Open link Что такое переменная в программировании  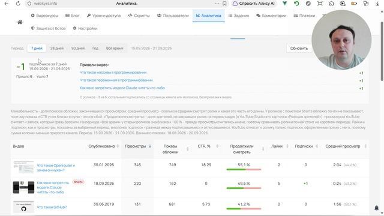(116, 80)
